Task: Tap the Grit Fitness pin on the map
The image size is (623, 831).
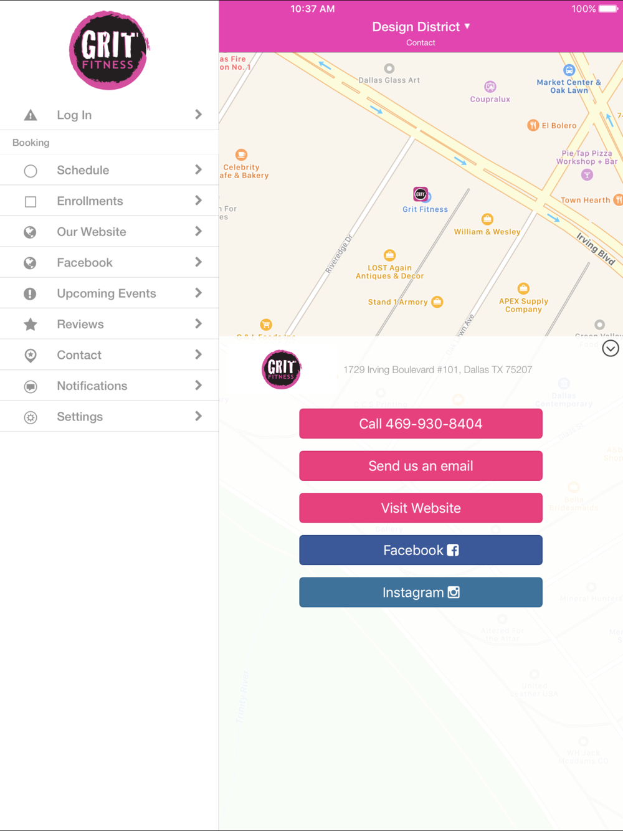Action: [421, 194]
